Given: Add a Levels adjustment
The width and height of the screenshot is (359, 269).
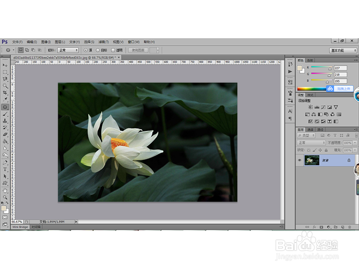Looking at the screenshot, I should (317, 107).
